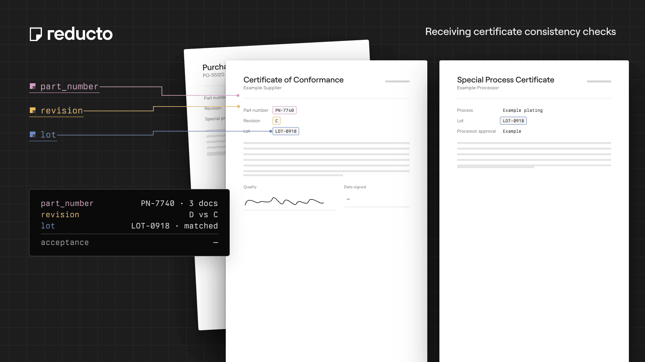Click the Processor approval label
Viewport: 645px width, 362px height.
tap(476, 131)
